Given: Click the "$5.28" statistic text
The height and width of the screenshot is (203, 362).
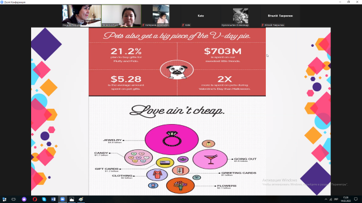Looking at the screenshot, I should (126, 79).
